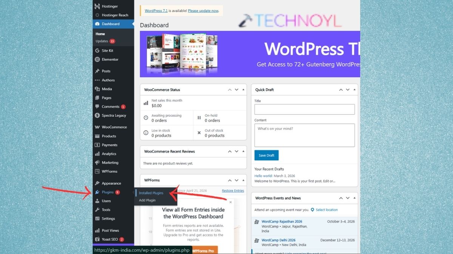The width and height of the screenshot is (453, 254).
Task: Move WooCommerce Status widget up
Action: (230, 90)
